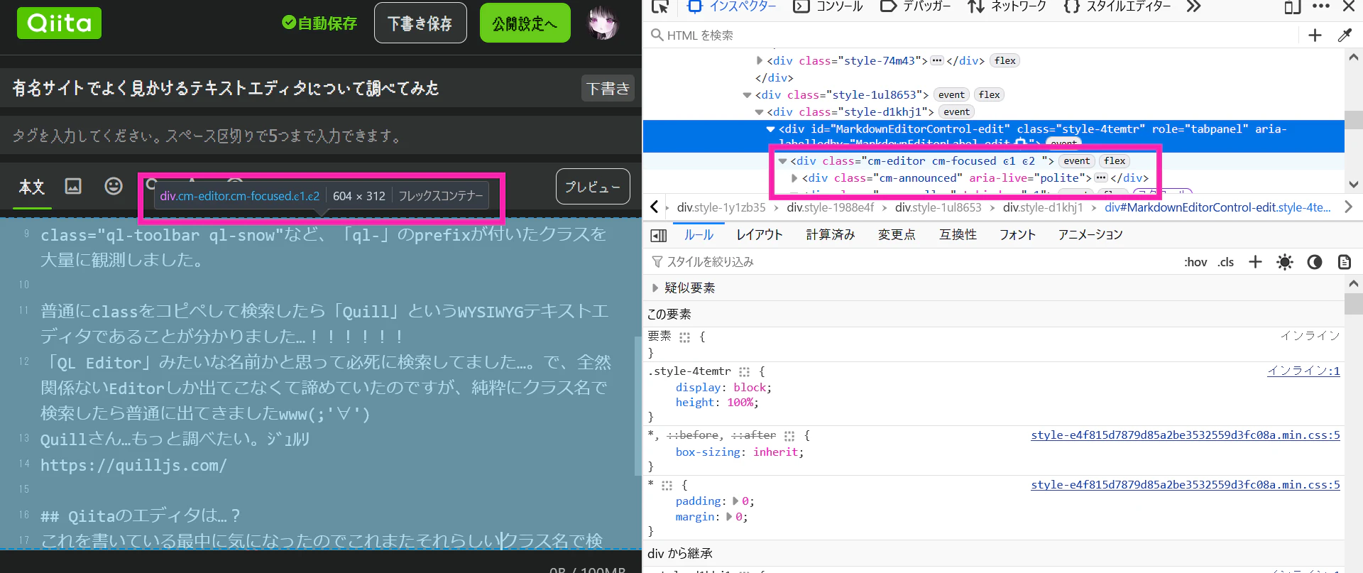Click the プレビュー button
The width and height of the screenshot is (1363, 573).
coord(593,186)
